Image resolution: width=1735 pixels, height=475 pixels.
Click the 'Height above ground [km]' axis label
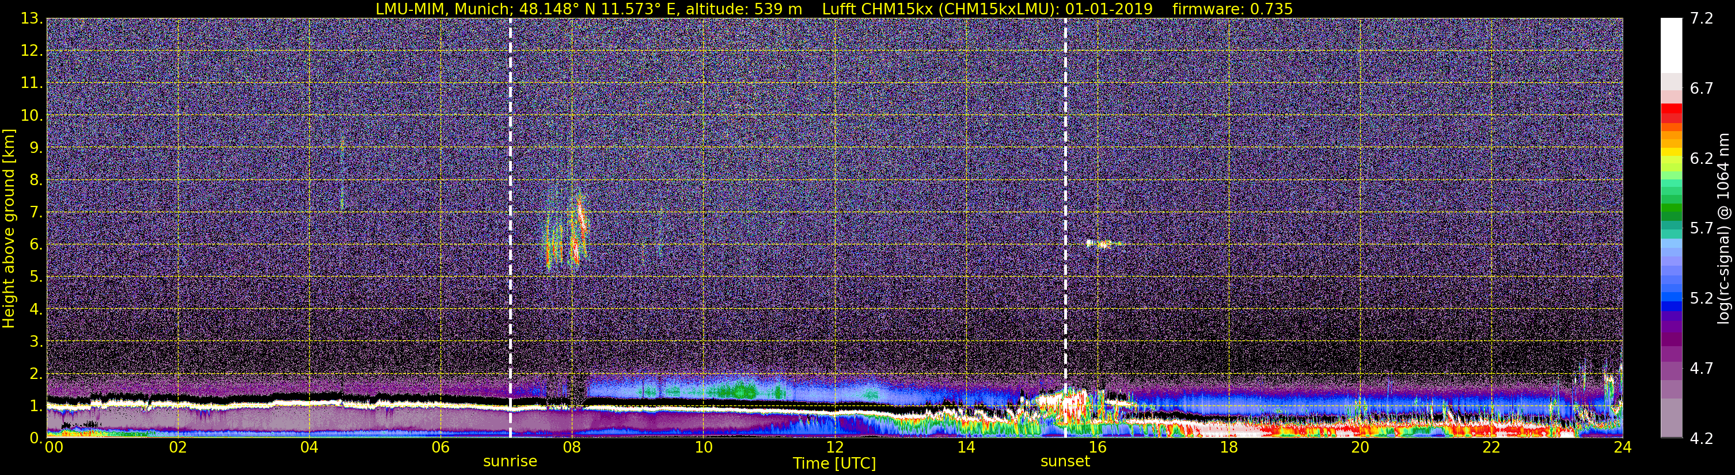click(9, 228)
